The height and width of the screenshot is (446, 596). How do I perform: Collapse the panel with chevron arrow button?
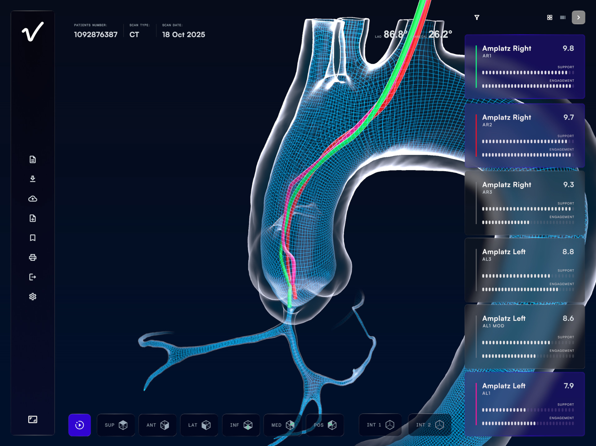tap(578, 17)
